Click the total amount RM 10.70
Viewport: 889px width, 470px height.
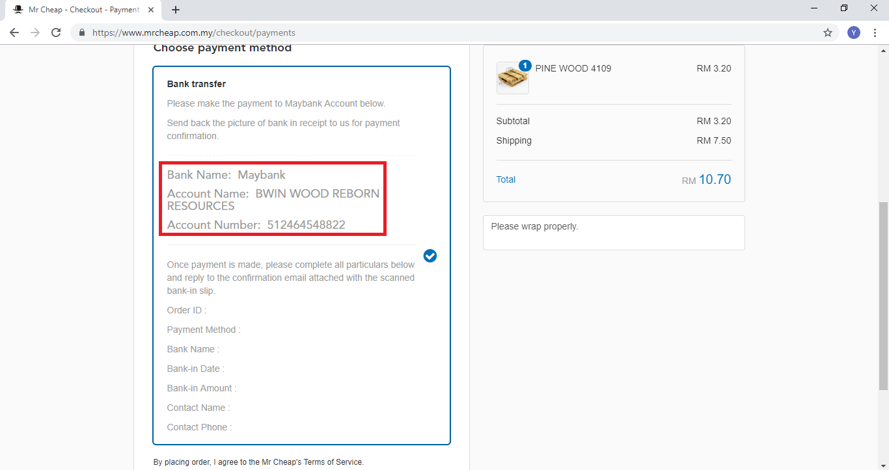point(707,180)
